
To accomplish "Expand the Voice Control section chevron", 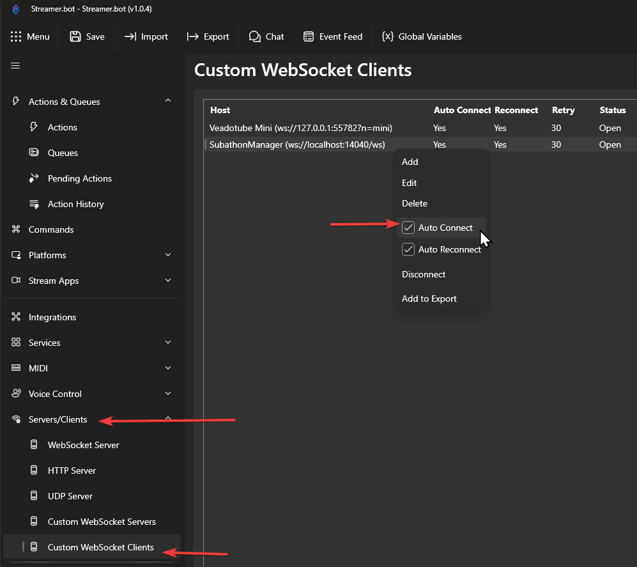I will coord(168,394).
